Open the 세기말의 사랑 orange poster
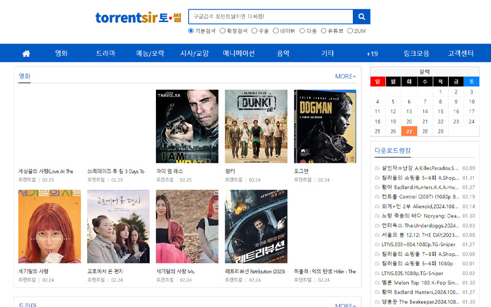The image size is (491, 307). [x=50, y=226]
